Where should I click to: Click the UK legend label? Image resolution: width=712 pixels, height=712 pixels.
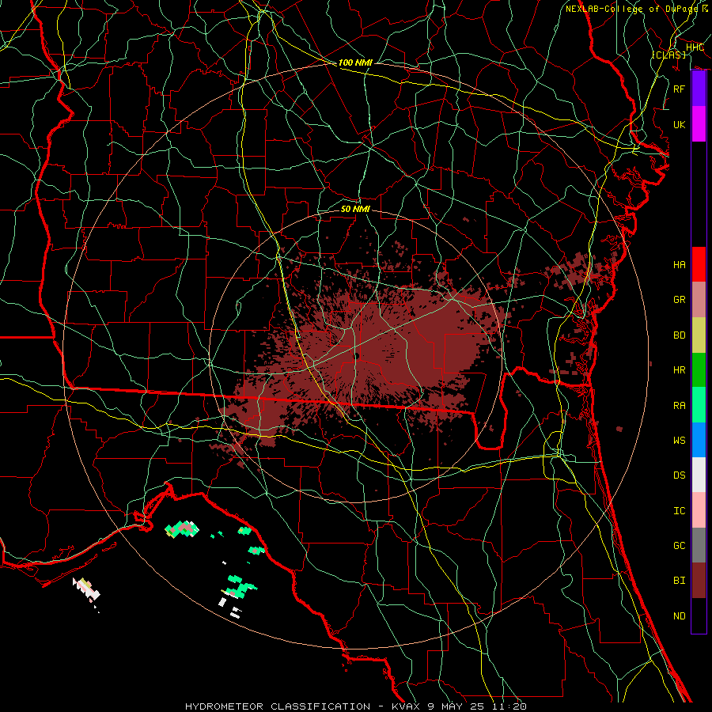coord(680,124)
